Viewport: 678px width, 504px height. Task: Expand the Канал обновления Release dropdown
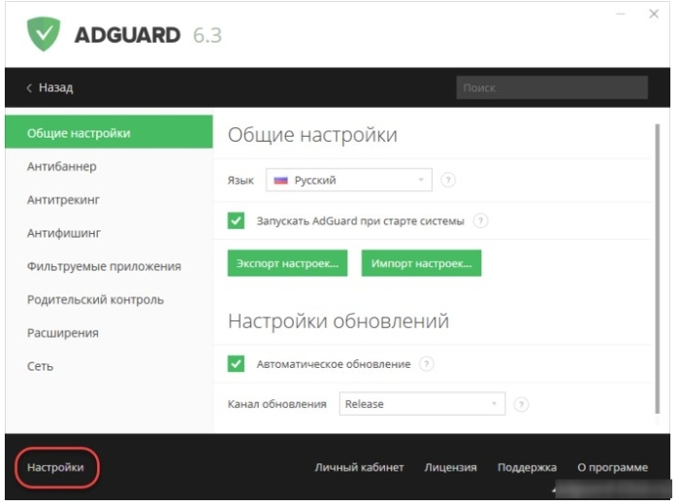pos(422,404)
